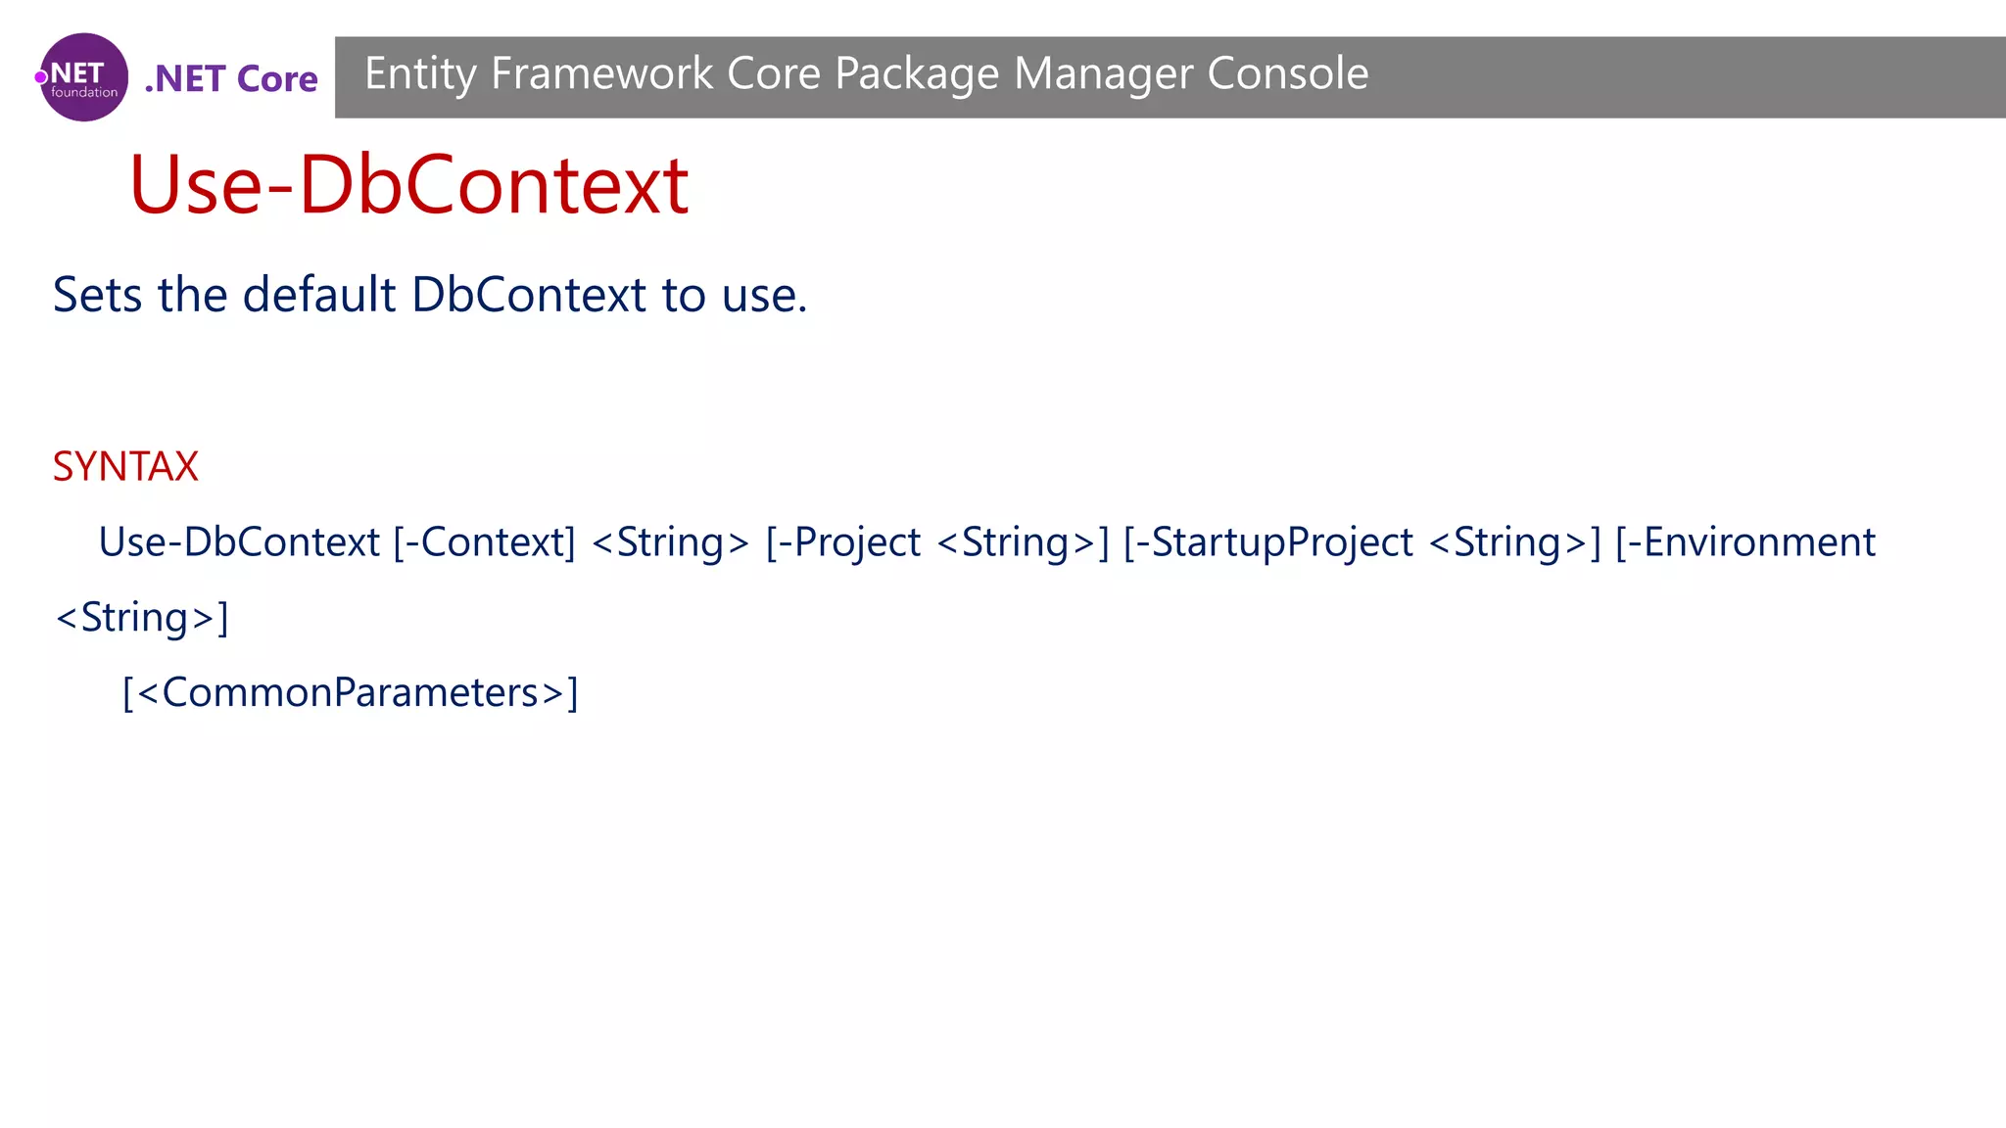
Task: Click the '<String>]' on the second syntax line
Action: (142, 618)
